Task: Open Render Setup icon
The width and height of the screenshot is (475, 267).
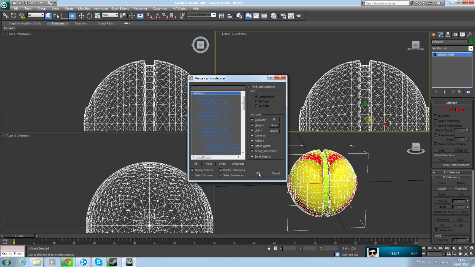Action: click(x=283, y=16)
